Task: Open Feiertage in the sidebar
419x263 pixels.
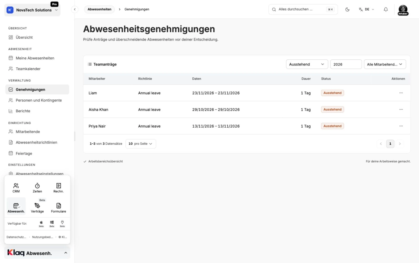Action: [x=37, y=153]
